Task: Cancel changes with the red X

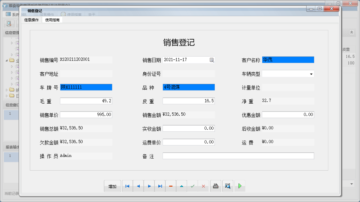Action: click(x=204, y=186)
